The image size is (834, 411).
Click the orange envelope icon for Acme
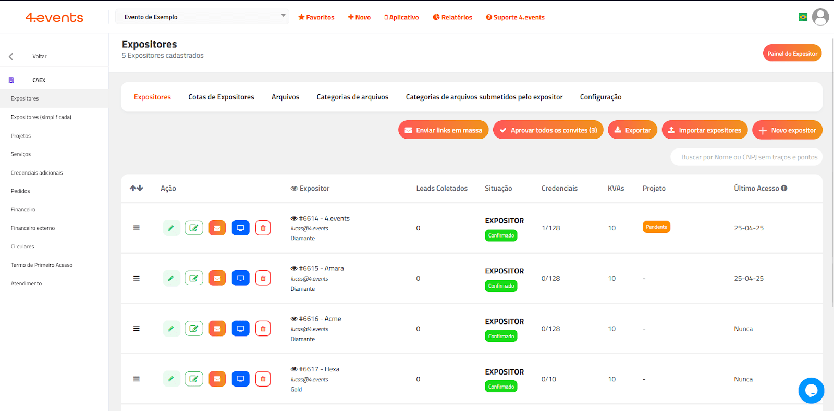(x=217, y=329)
